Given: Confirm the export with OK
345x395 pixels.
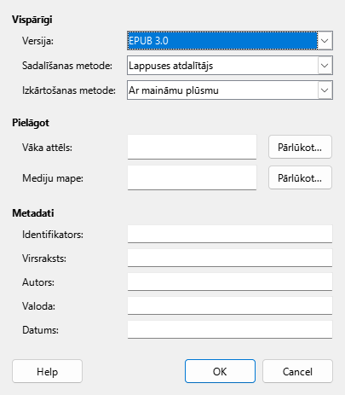Looking at the screenshot, I should point(220,371).
